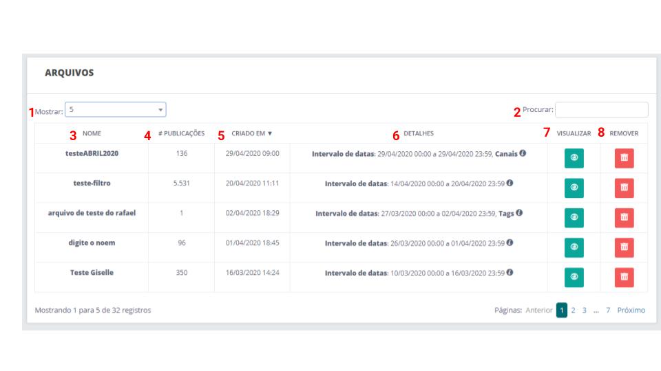The width and height of the screenshot is (661, 371).
Task: Click info icon in testeABRIL2020 details
Action: (x=523, y=153)
